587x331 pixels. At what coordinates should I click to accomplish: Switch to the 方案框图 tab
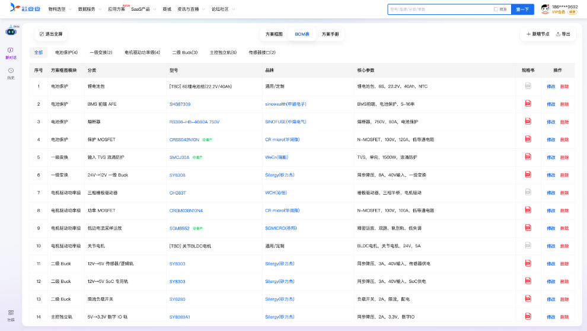[x=274, y=34]
